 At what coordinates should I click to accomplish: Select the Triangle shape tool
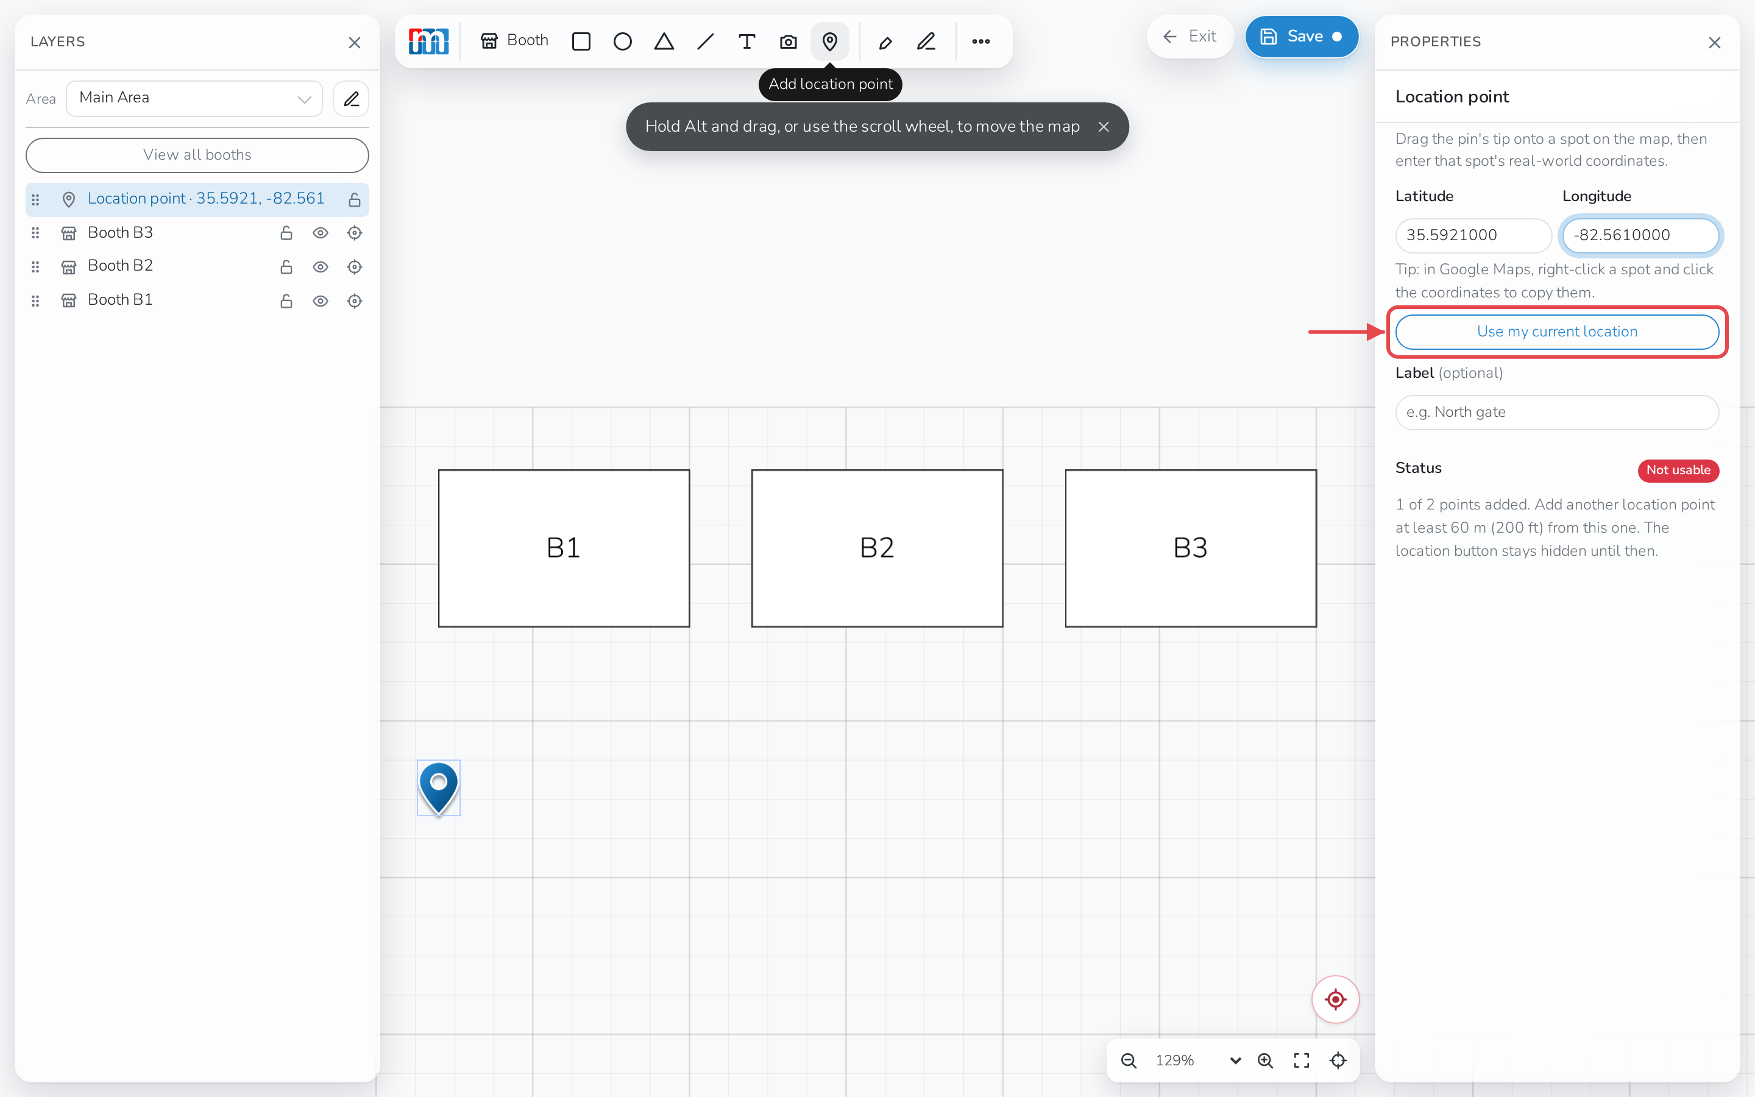pos(664,41)
